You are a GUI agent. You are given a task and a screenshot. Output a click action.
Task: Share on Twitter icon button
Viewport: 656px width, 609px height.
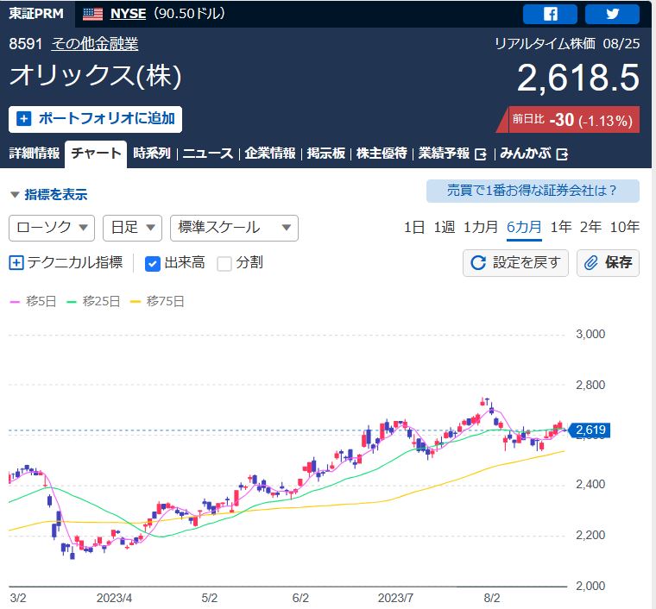[x=612, y=14]
